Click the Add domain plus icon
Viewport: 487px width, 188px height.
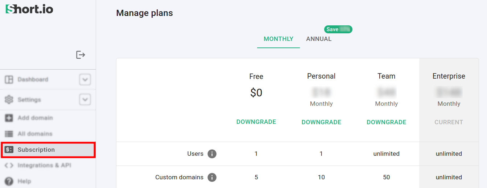[x=9, y=118]
